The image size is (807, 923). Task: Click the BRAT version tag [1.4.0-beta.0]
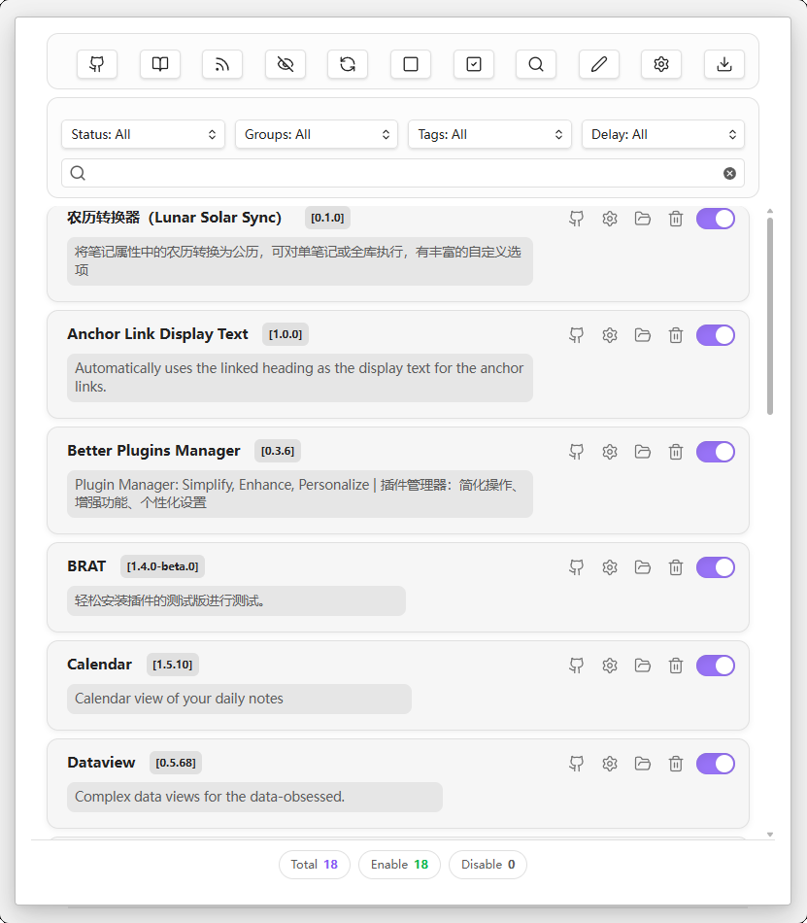163,566
